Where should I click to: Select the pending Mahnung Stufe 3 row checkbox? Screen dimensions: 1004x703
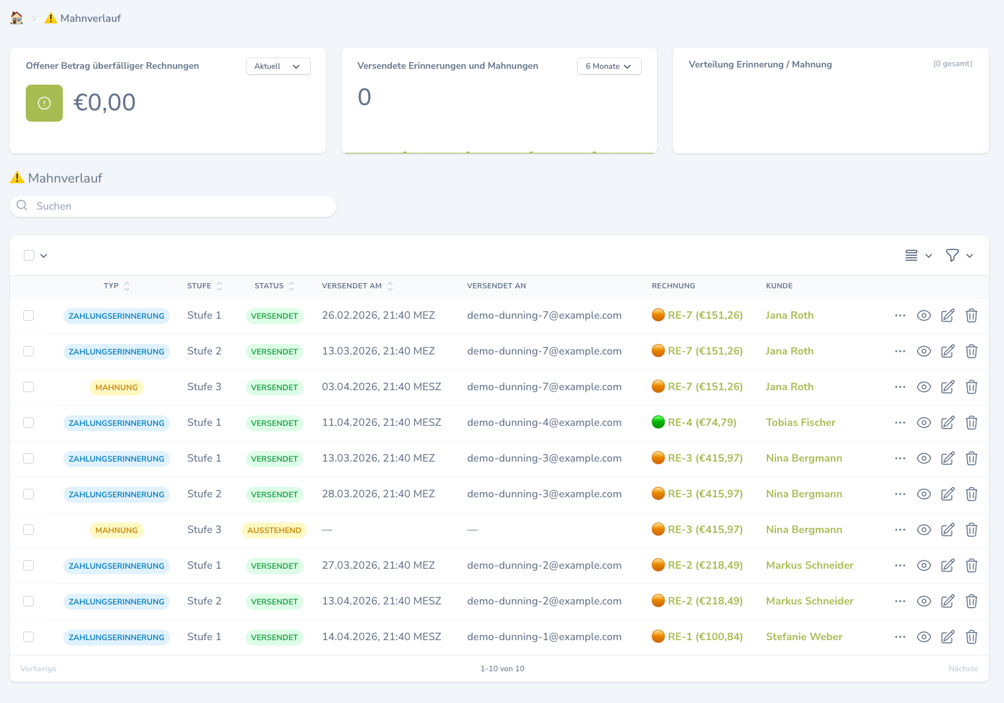tap(28, 530)
